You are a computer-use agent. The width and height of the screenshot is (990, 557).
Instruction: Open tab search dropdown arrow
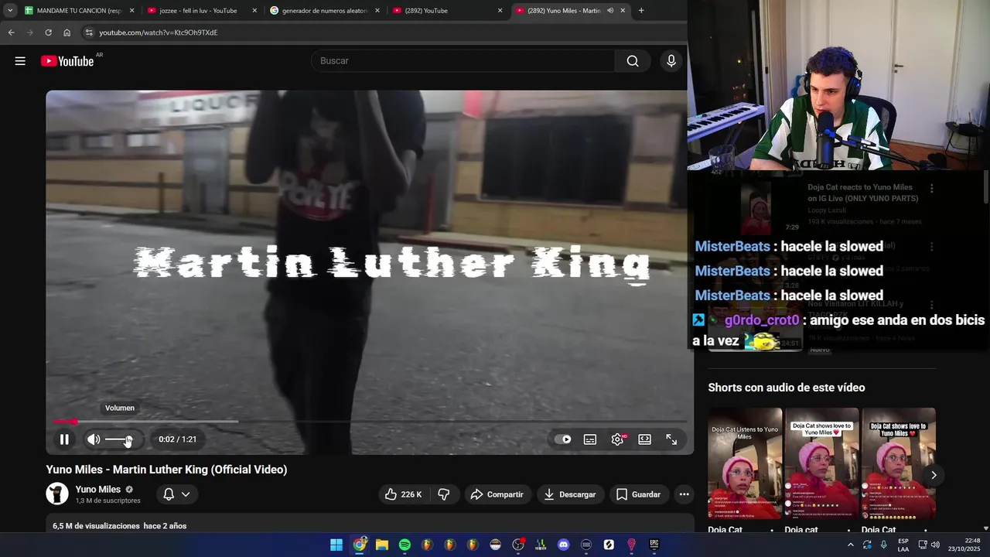point(10,11)
